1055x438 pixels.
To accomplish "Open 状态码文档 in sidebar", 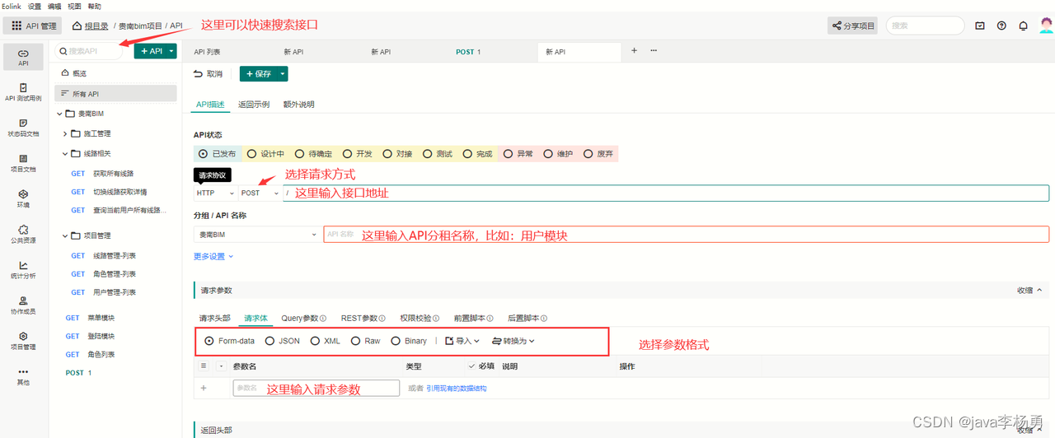I will click(23, 127).
